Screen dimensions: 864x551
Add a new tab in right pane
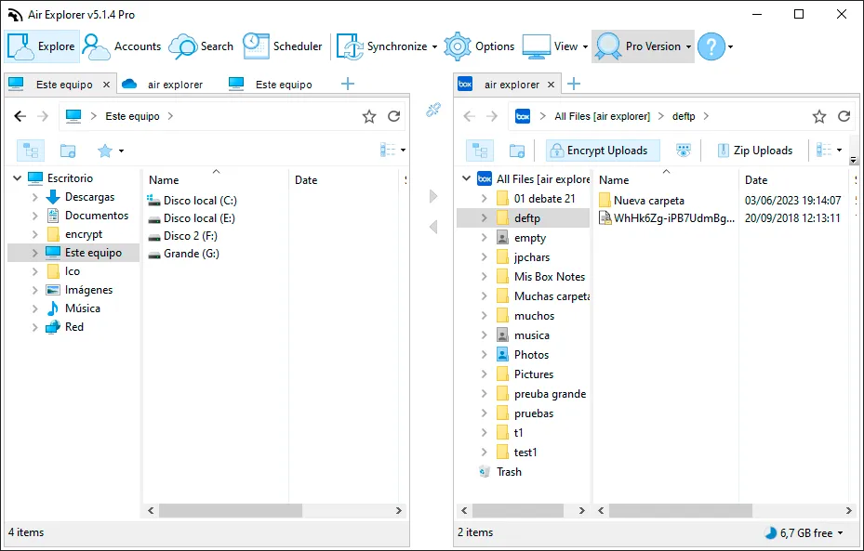[574, 84]
